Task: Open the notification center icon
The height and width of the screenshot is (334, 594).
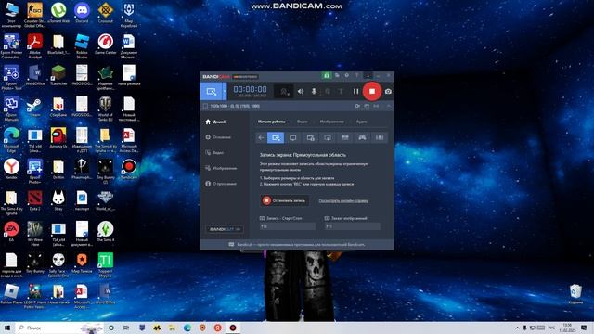Action: point(584,328)
